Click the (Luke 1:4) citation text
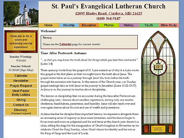184x138 pixels. tap(47, 64)
